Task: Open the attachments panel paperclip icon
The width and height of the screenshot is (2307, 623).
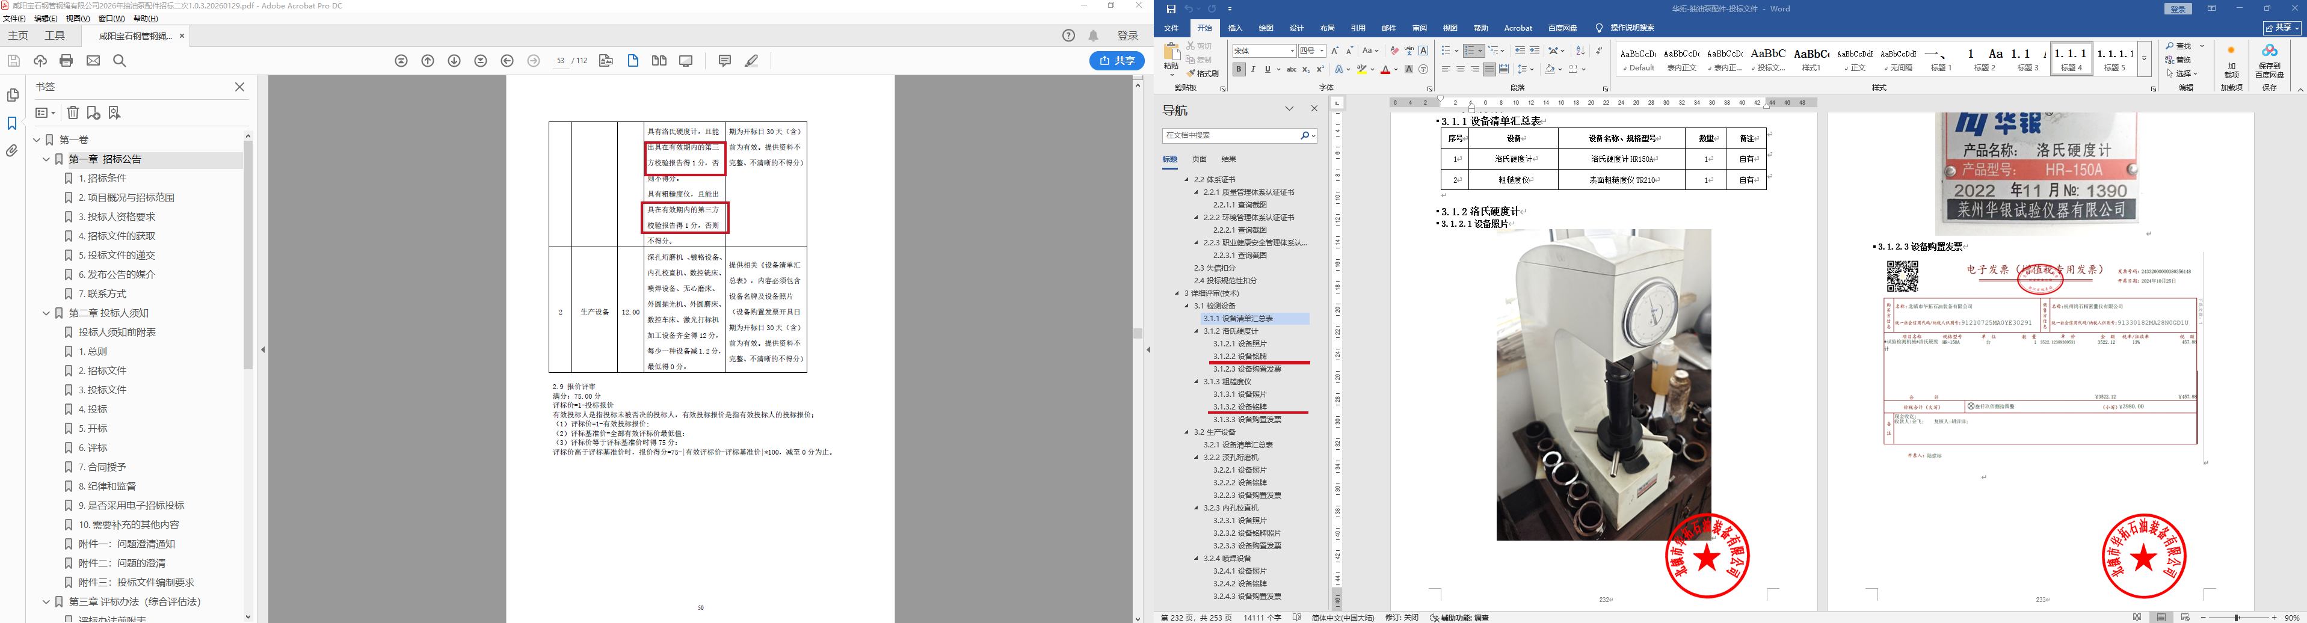Action: point(13,152)
